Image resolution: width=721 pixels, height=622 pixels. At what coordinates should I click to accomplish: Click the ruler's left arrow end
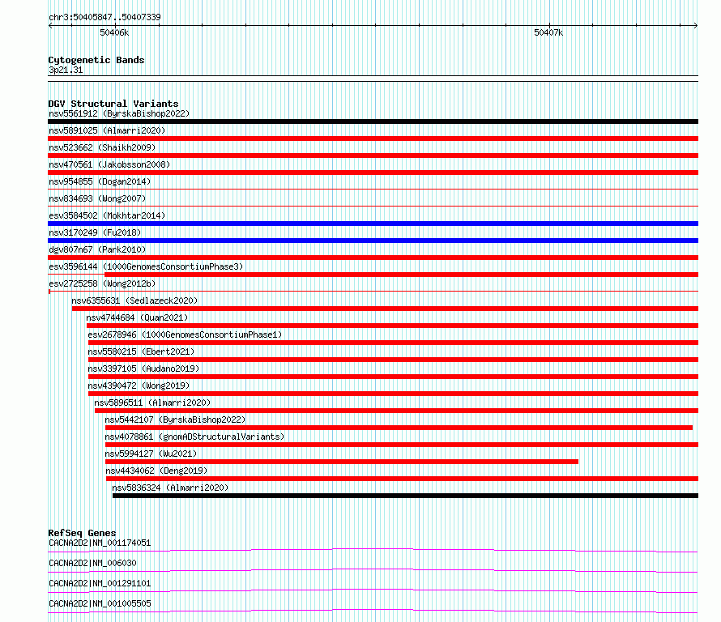pyautogui.click(x=50, y=25)
